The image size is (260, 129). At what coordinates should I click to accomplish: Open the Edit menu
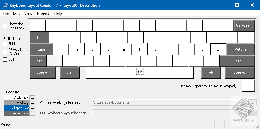click(16, 13)
